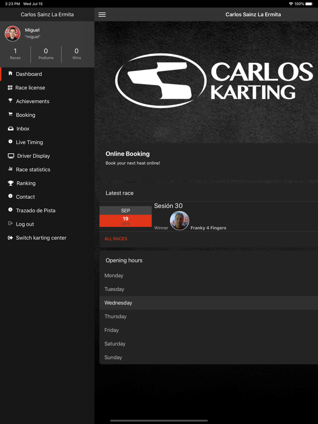Click the Race statistics bar chart icon
Screen dimensions: 318x424
pos(10,169)
